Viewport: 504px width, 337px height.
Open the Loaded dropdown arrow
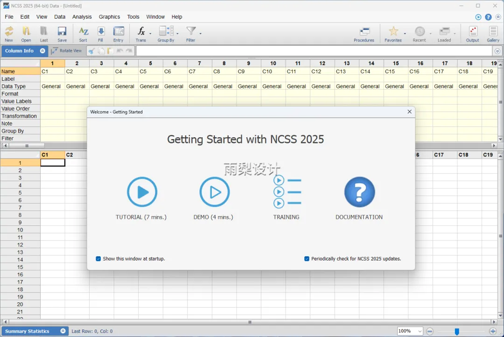click(455, 34)
